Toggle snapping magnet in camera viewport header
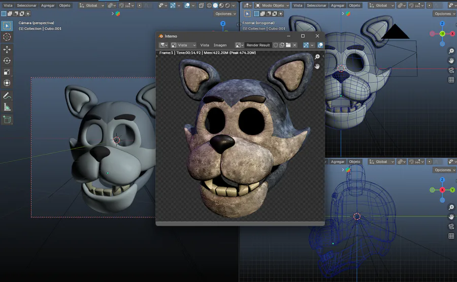 click(121, 5)
